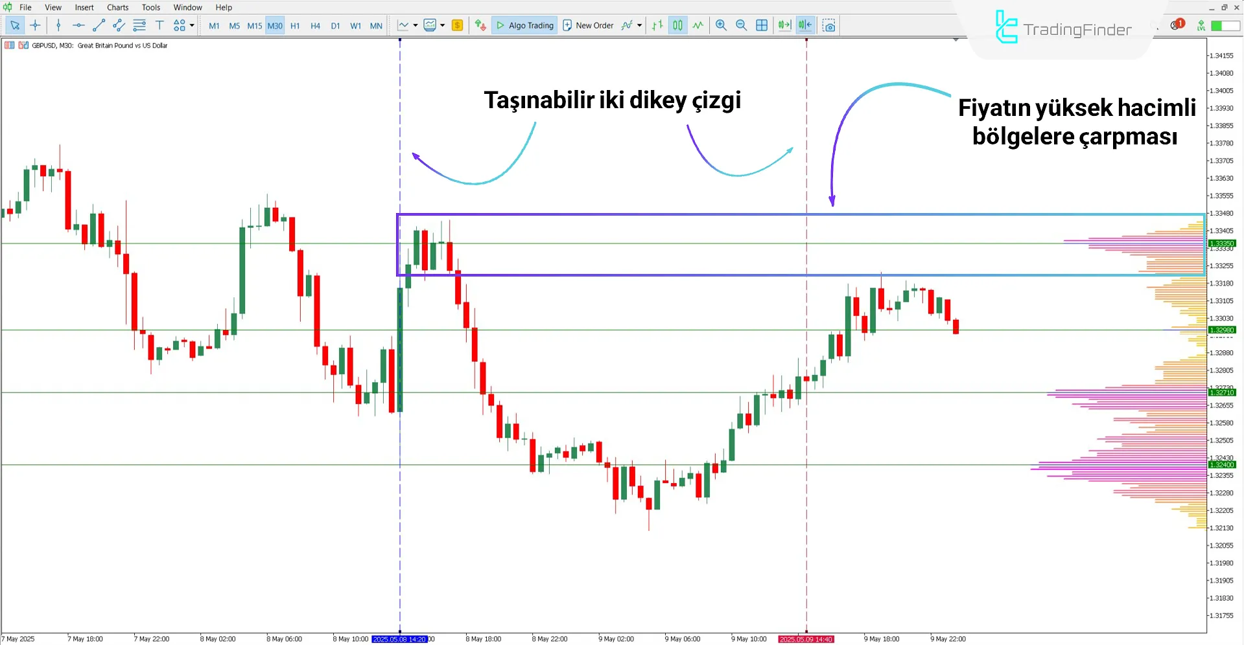The width and height of the screenshot is (1244, 645).
Task: Take a chart screenshot with camera icon
Action: tap(828, 25)
